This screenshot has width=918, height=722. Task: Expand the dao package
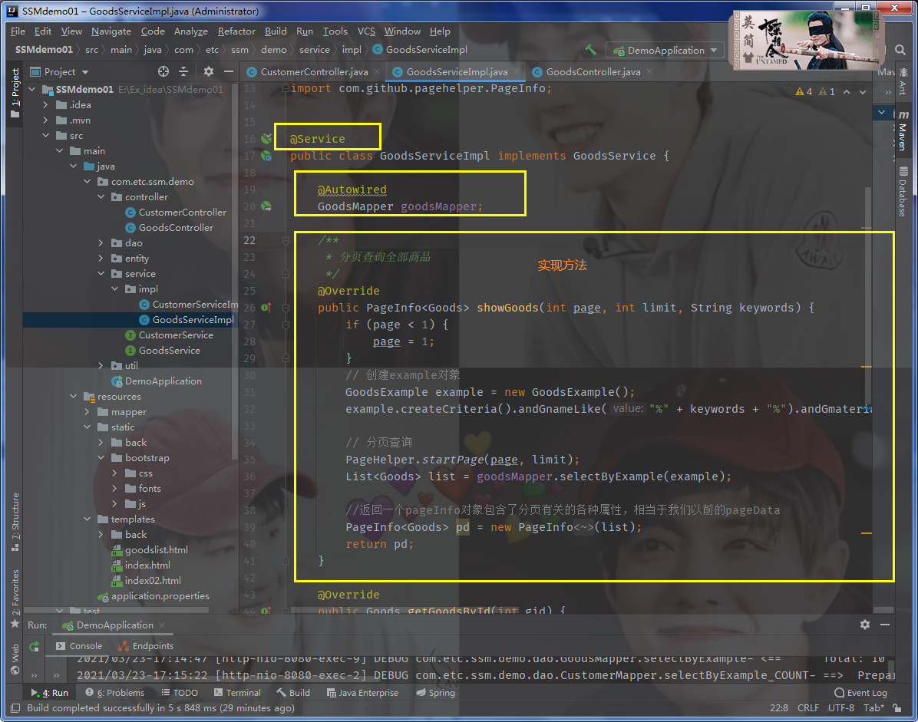coord(101,242)
